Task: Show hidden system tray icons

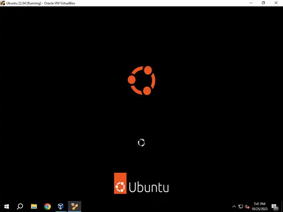Action: 234,206
